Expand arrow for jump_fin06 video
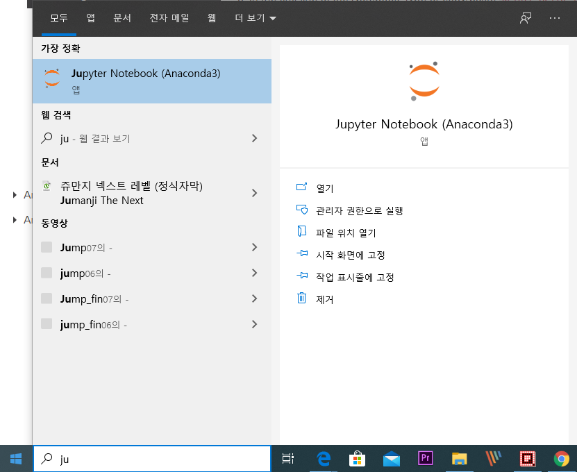This screenshot has width=577, height=472. pyautogui.click(x=254, y=324)
